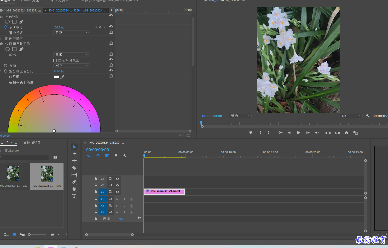The image size is (388, 248).
Task: Toggle V2 track output eye
Action: coord(118,185)
